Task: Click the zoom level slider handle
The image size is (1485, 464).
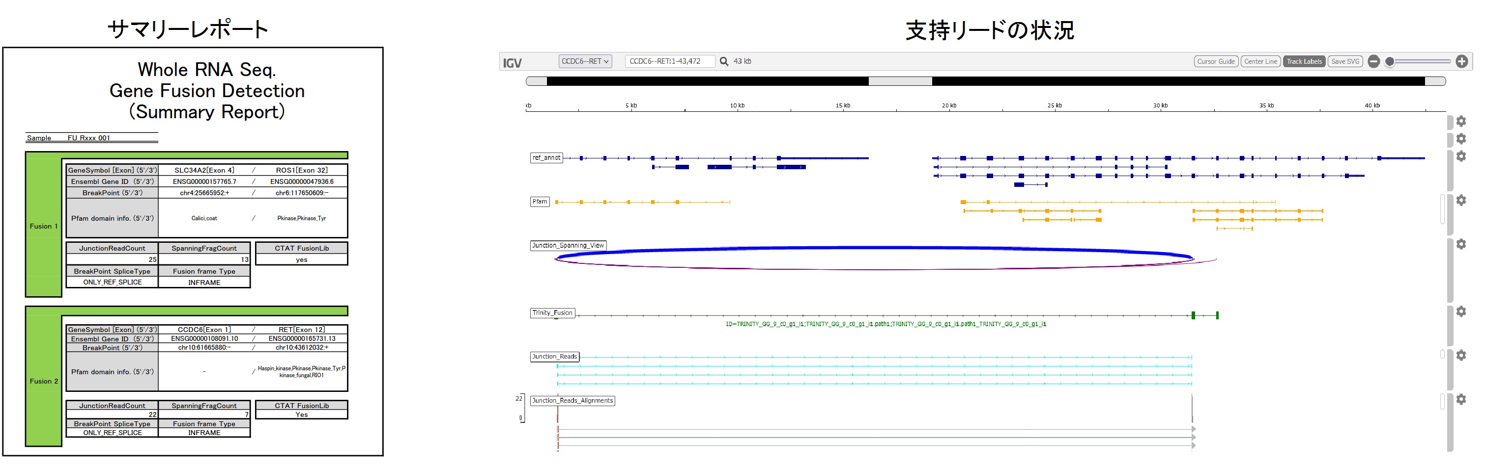Action: point(1390,62)
